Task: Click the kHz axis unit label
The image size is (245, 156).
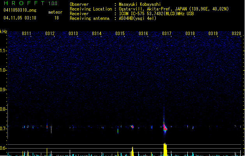Action: coord(4,32)
